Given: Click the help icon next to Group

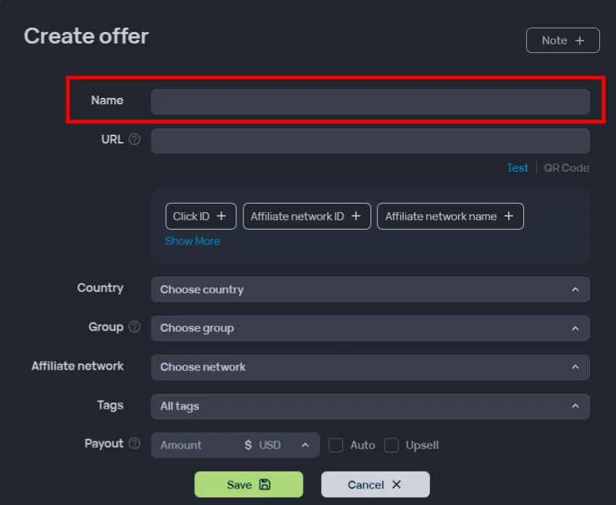Looking at the screenshot, I should (134, 327).
